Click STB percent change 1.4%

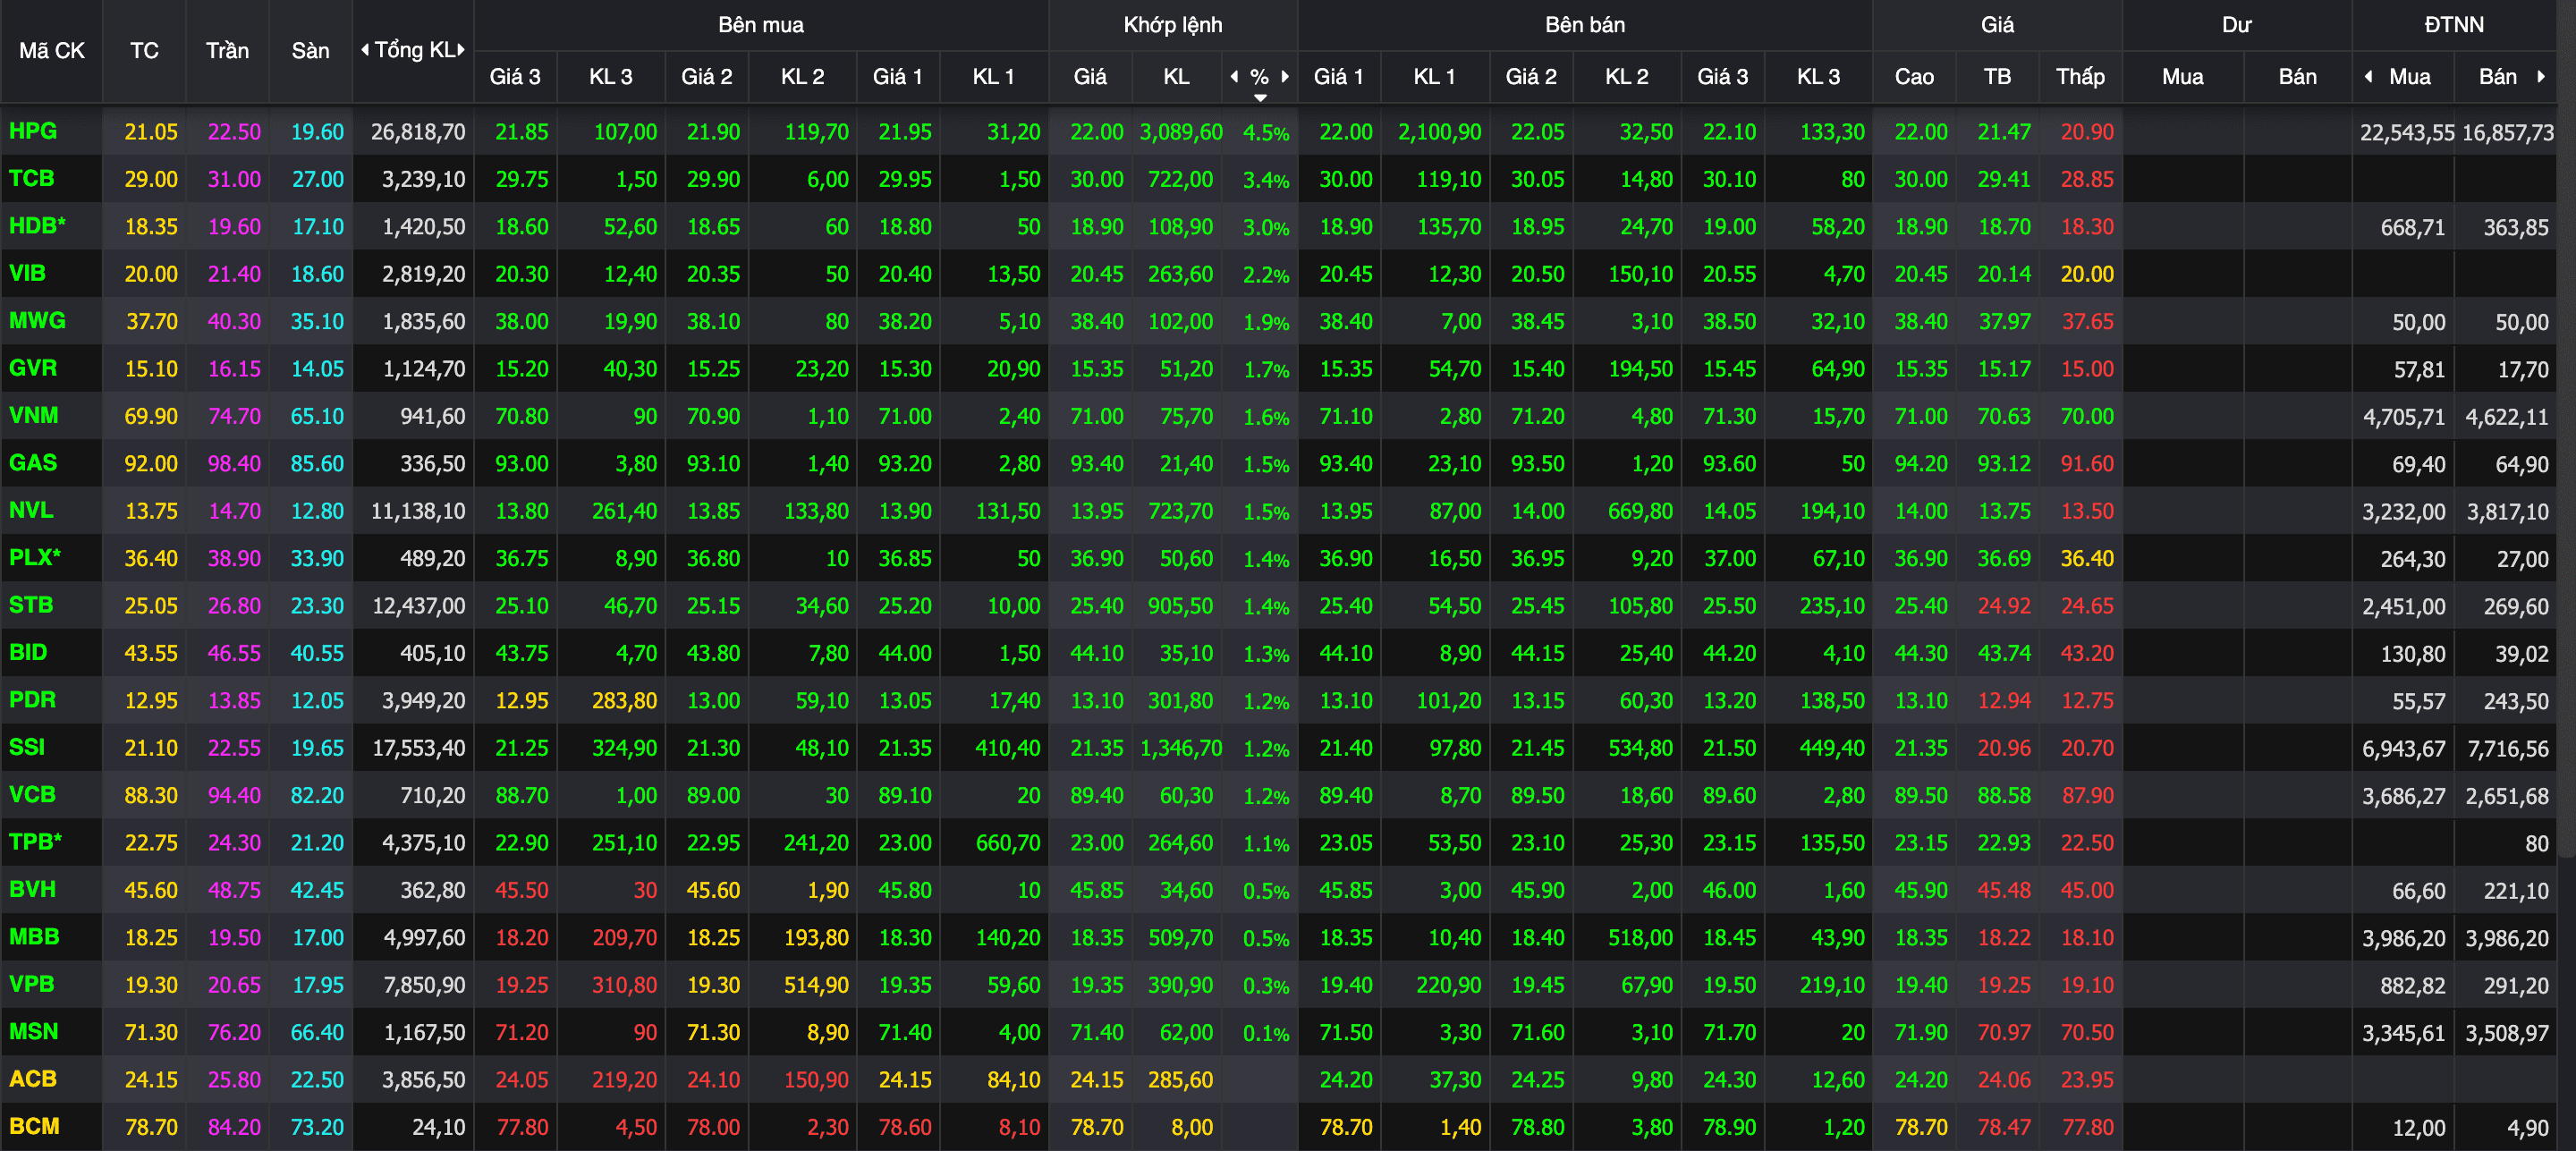[1266, 607]
